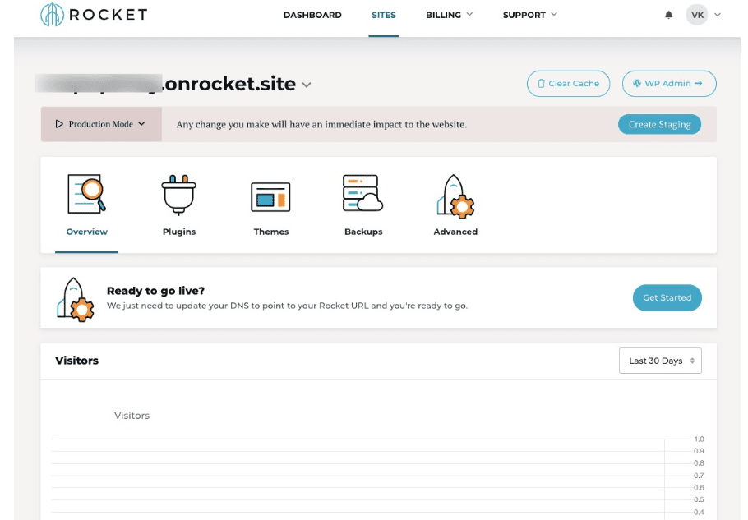This screenshot has height=520, width=748.
Task: Open the Advanced rocket gear icon
Action: pyautogui.click(x=455, y=196)
